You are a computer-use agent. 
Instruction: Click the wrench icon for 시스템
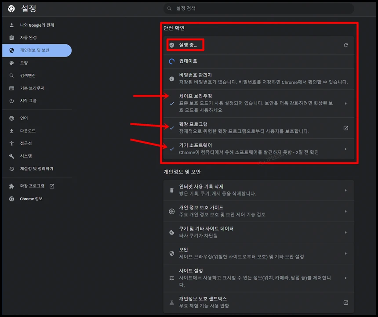11,156
